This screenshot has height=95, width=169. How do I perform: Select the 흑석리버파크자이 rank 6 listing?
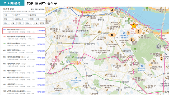[x=24, y=65]
